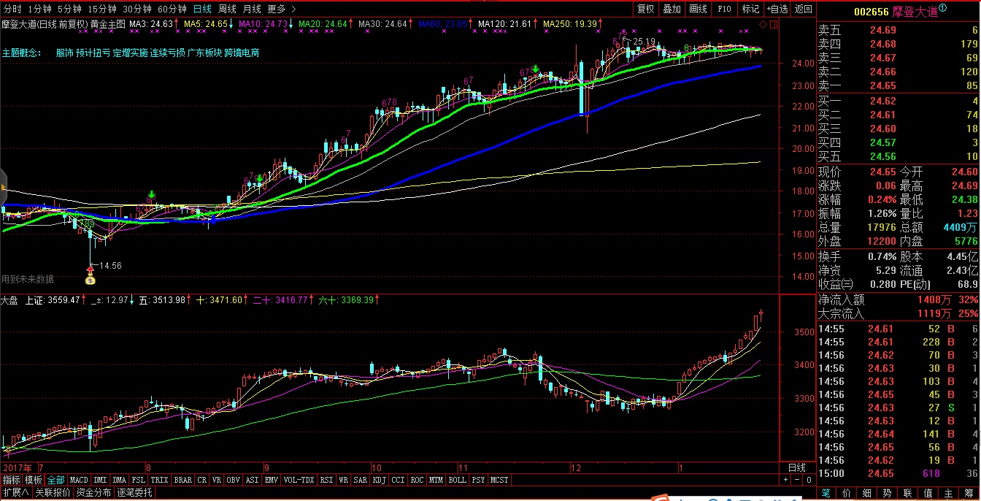Click the diamond icon above the price axis

pos(763,24)
